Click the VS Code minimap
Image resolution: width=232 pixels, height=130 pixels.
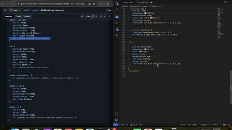tap(223, 23)
